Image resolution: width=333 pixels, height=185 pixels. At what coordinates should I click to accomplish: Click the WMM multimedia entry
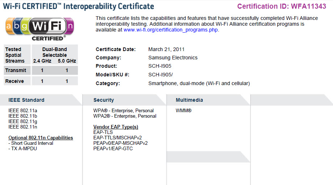(184, 110)
